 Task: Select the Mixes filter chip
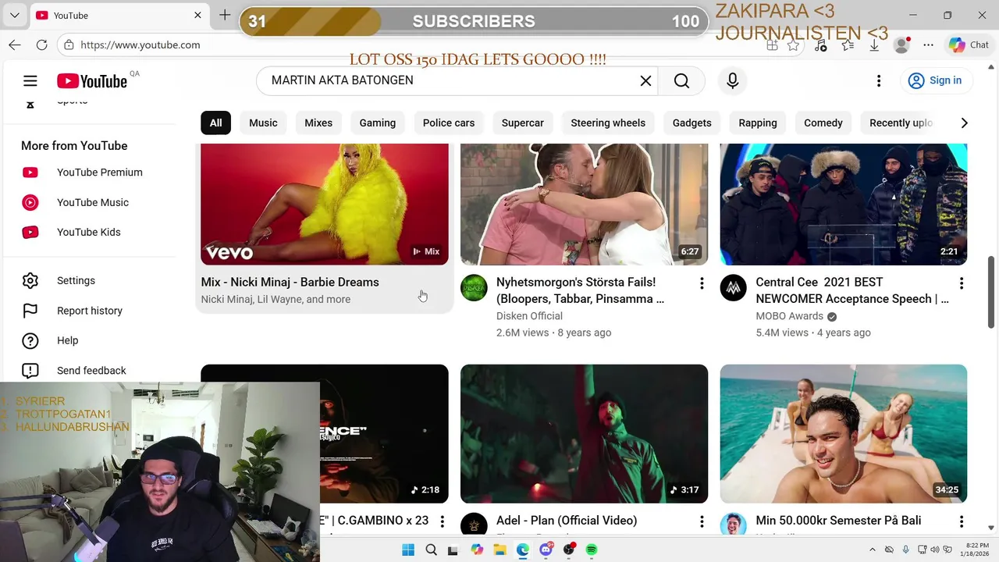(x=318, y=123)
